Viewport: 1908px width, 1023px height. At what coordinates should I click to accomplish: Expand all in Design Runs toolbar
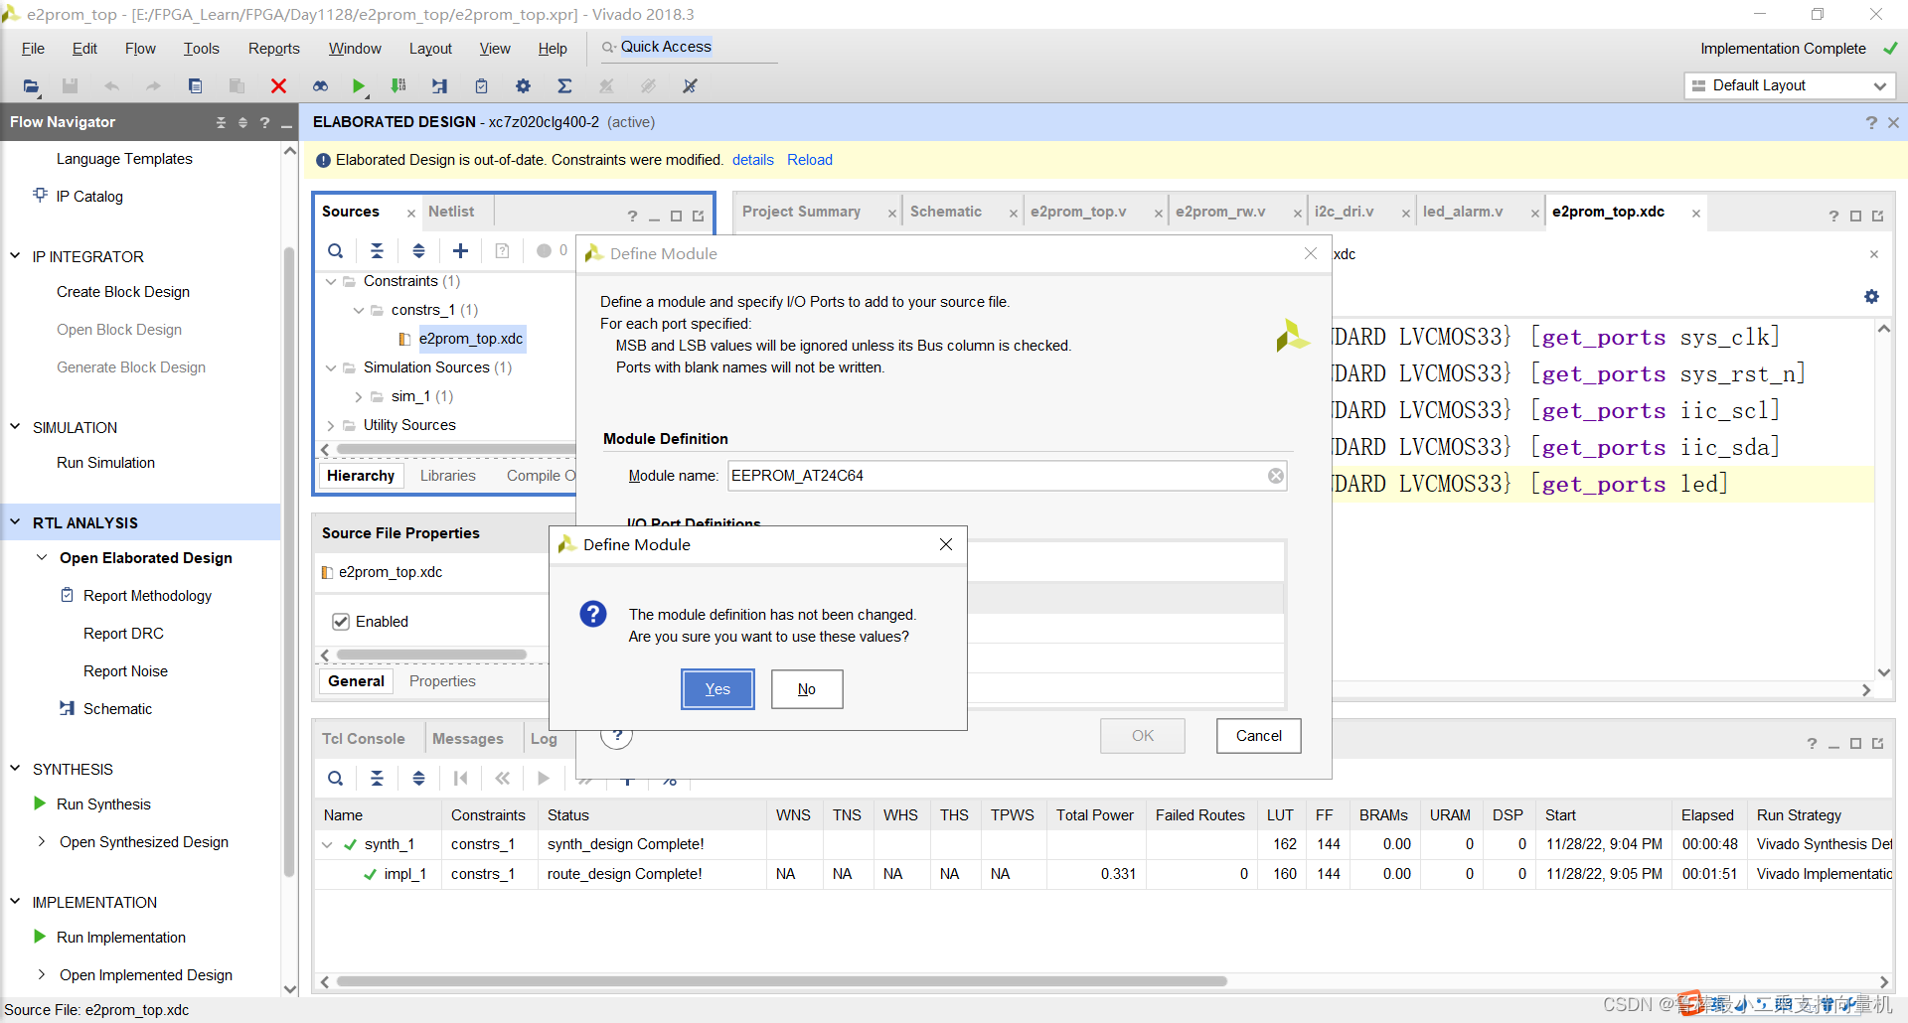[418, 779]
